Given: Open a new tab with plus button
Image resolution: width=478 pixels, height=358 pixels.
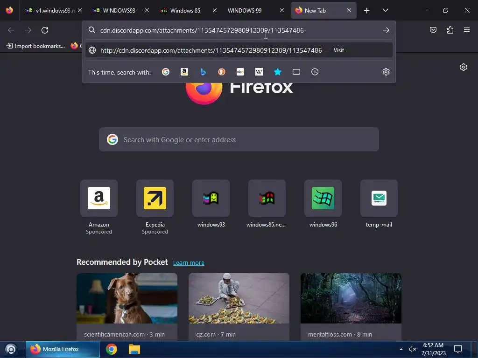Looking at the screenshot, I should tap(367, 11).
